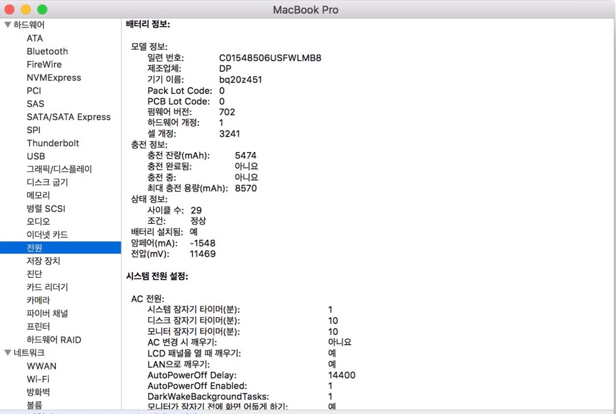Open the 메모리 entry
Image resolution: width=616 pixels, height=414 pixels.
[38, 195]
